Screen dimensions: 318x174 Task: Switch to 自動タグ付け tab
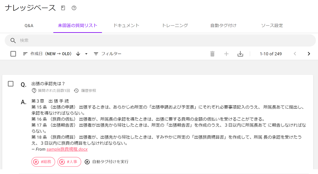click(x=223, y=25)
